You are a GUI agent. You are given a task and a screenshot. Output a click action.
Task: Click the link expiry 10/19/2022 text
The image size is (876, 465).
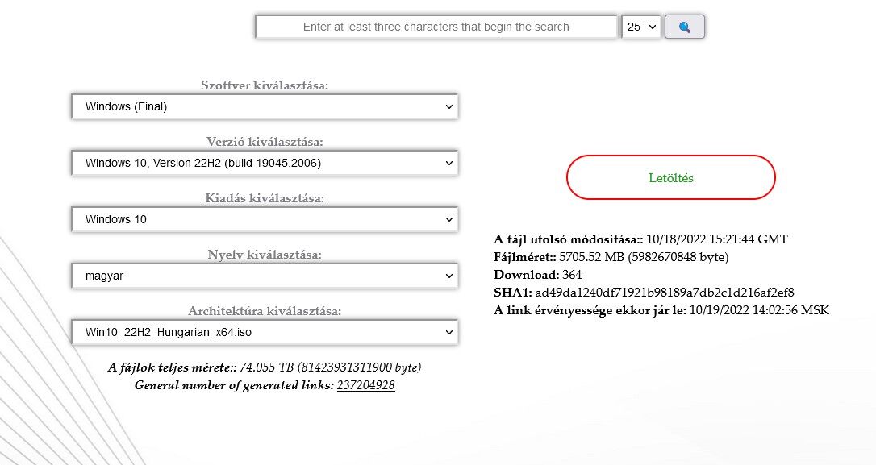[759, 310]
